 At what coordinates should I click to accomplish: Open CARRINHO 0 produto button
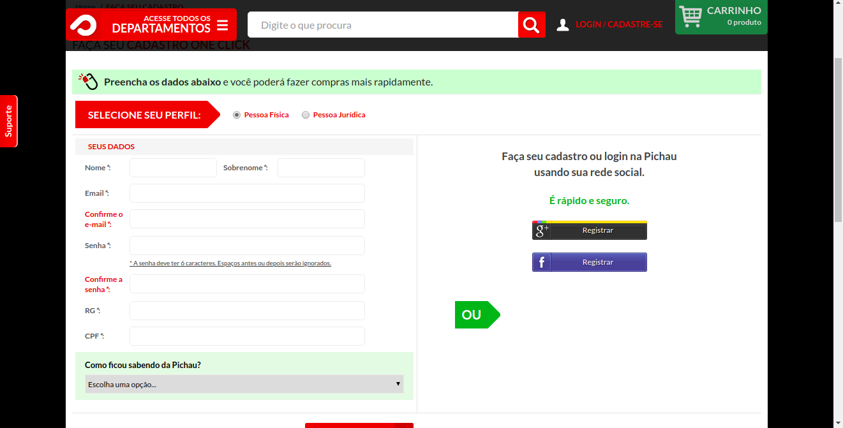(721, 17)
